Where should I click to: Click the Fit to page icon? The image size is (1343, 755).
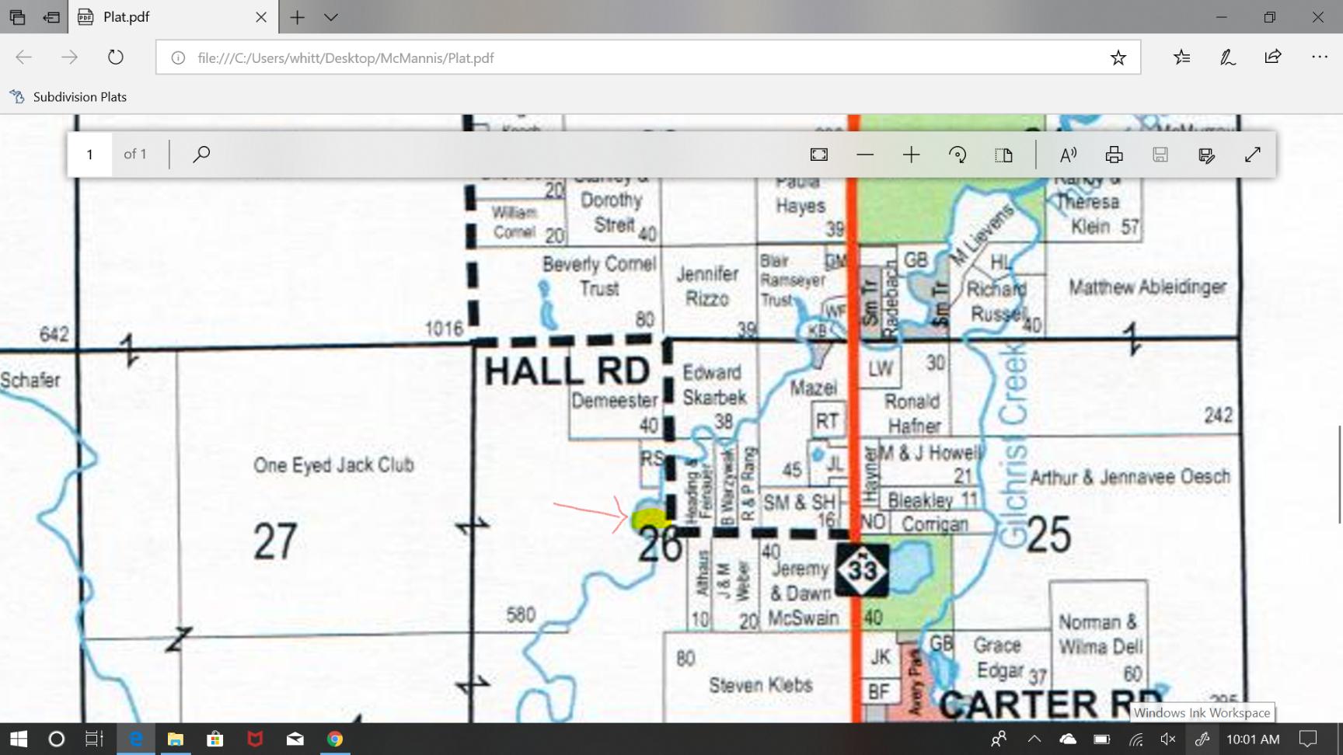(818, 155)
